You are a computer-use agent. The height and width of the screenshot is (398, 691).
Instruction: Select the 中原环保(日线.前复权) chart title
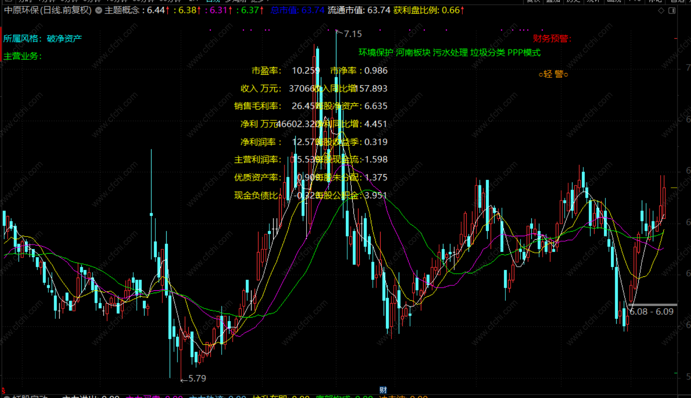[x=48, y=10]
